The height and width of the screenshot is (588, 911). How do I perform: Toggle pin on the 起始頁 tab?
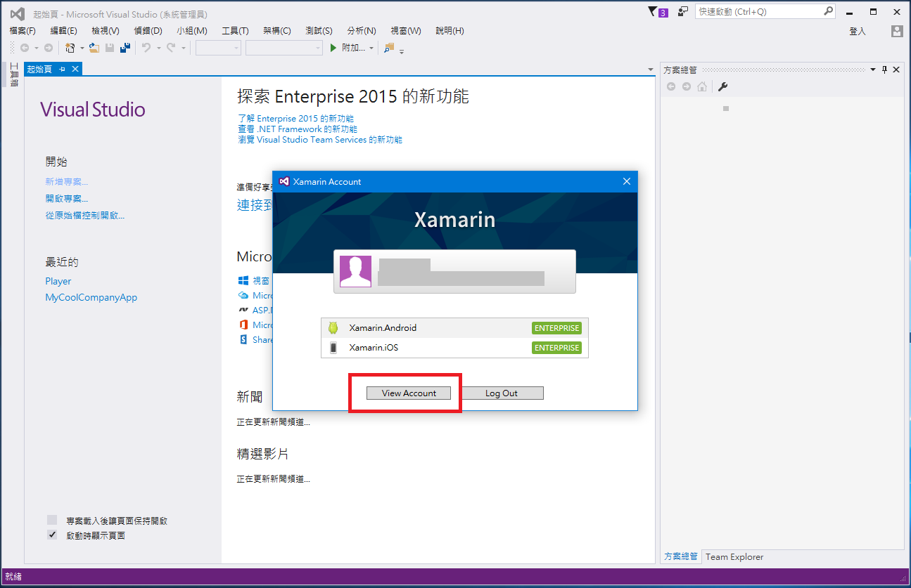pyautogui.click(x=63, y=69)
